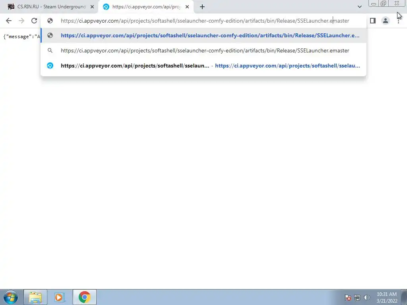Screen dimensions: 407x305
Task: Click the AppVeyor icon in the third suggestion
Action: (50, 66)
